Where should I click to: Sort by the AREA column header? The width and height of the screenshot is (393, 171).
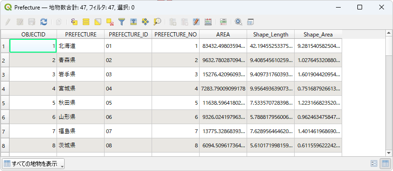tap(223, 35)
